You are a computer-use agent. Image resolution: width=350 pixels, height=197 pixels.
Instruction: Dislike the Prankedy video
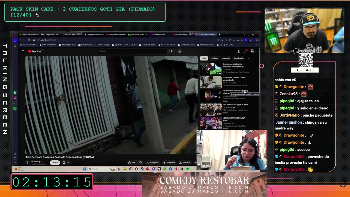pyautogui.click(x=140, y=163)
